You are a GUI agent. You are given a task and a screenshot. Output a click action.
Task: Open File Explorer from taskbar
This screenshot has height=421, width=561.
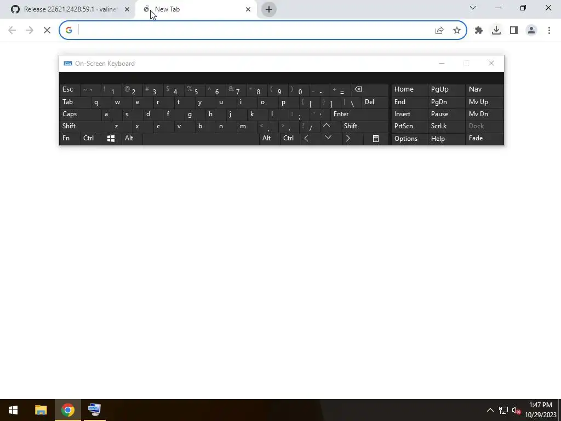[x=41, y=410]
